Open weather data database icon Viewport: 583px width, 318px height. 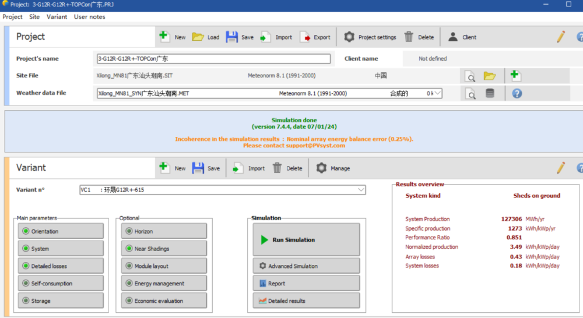[490, 93]
